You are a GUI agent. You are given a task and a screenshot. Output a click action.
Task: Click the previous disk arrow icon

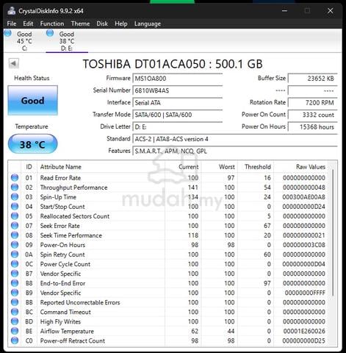click(x=13, y=64)
